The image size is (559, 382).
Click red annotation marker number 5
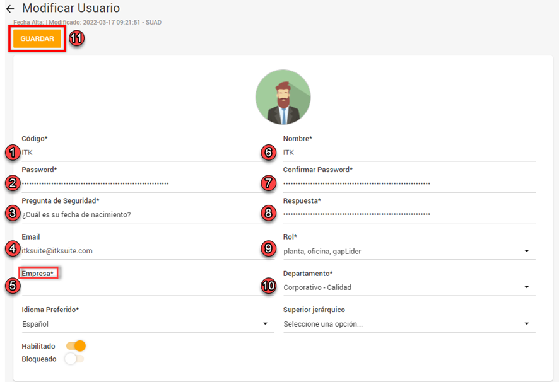pos(11,286)
